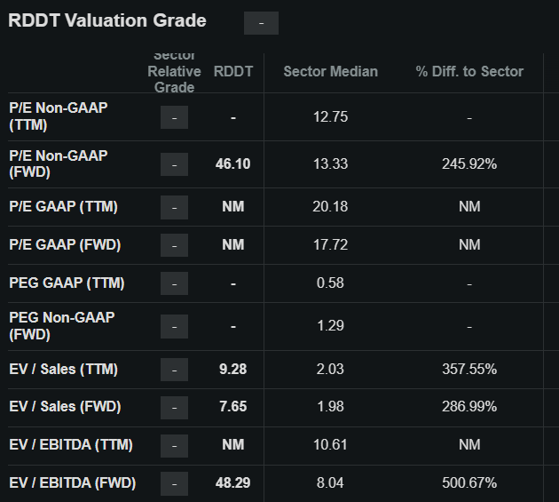559x502 pixels.
Task: Click the Sector Relative Grade column header
Action: point(174,71)
